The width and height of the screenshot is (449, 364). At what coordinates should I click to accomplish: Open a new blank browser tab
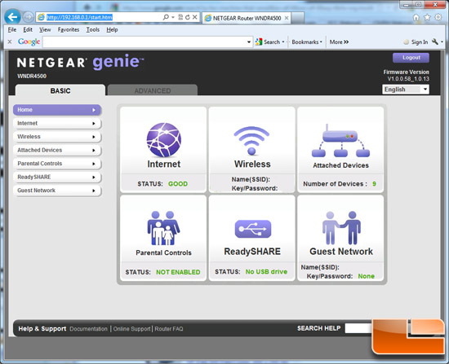pos(297,18)
